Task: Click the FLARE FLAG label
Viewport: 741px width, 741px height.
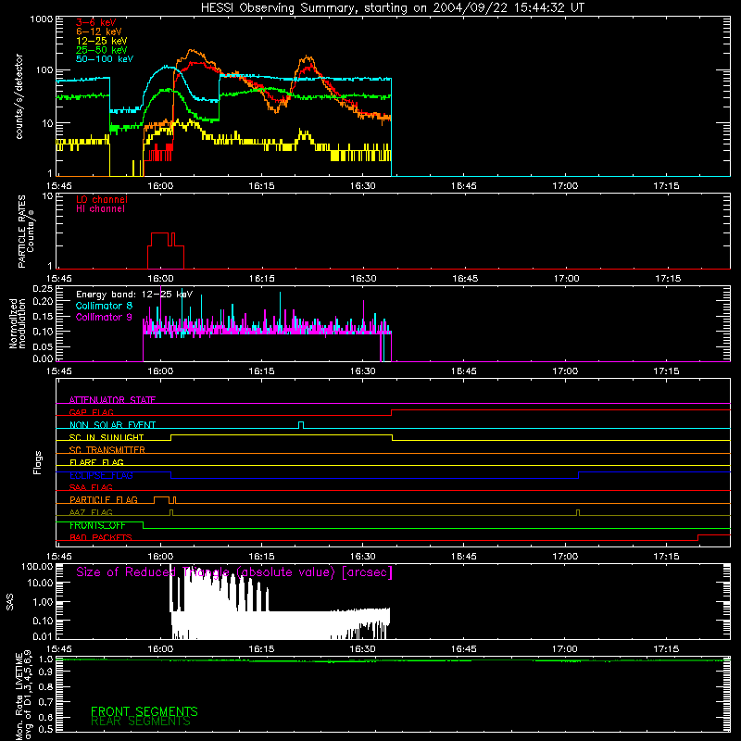Action: click(x=96, y=462)
